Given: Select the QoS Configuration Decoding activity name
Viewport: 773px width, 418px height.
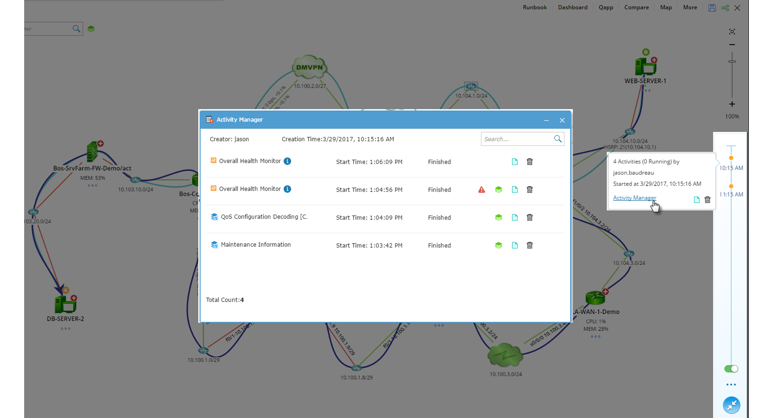Looking at the screenshot, I should (x=265, y=217).
